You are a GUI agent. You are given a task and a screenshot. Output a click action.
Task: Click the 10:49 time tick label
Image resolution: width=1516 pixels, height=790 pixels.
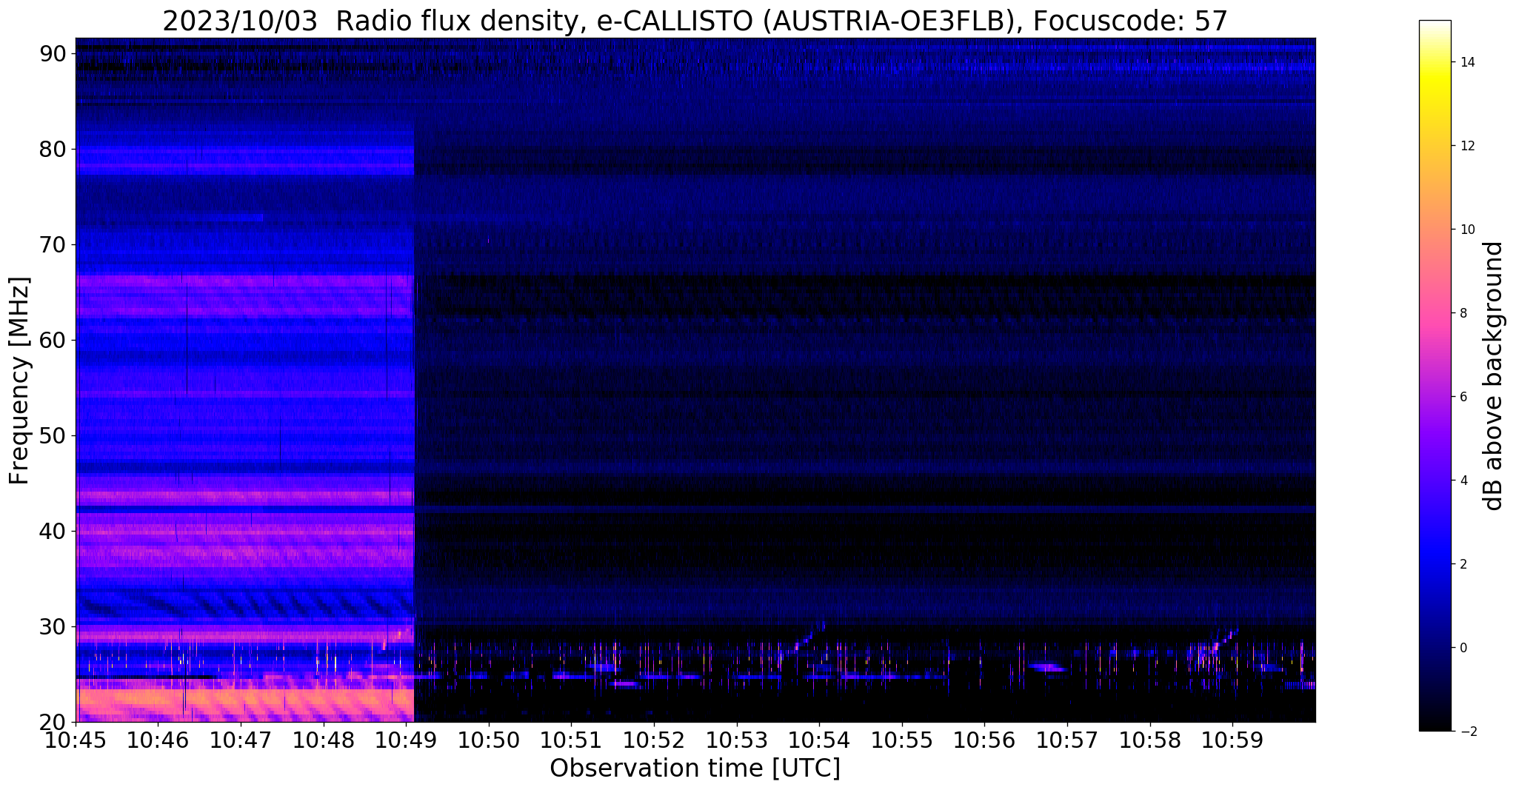406,739
